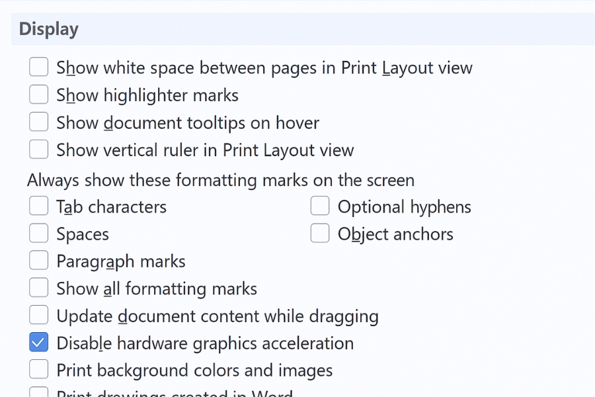Click the 'Tab characters' label text
This screenshot has width=595, height=397.
[111, 206]
